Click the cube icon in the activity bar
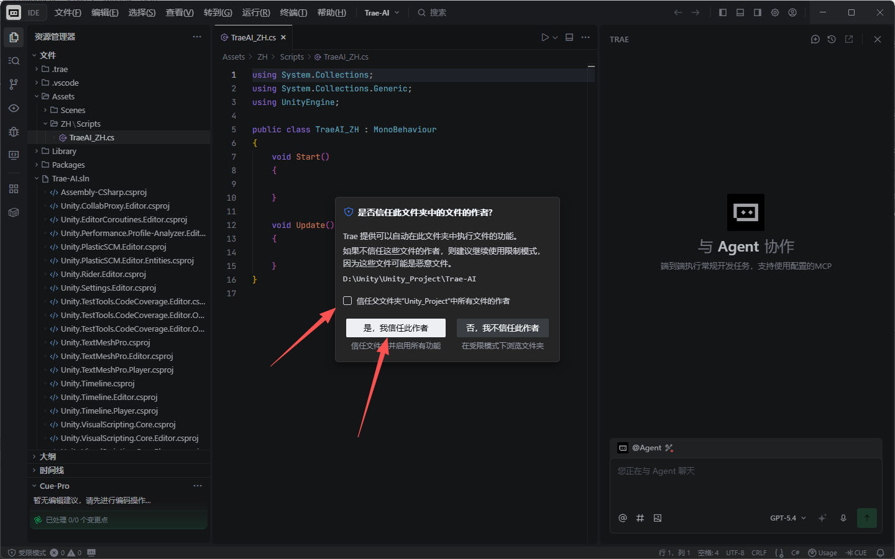Viewport: 895px width, 559px height. pos(14,212)
